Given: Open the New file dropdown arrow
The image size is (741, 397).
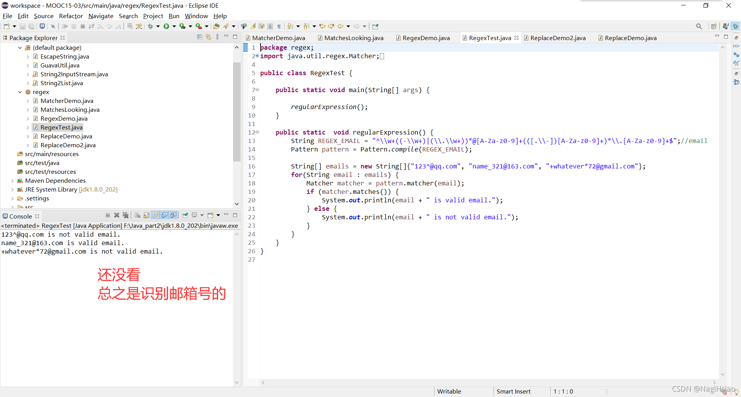Looking at the screenshot, I should click(14, 26).
